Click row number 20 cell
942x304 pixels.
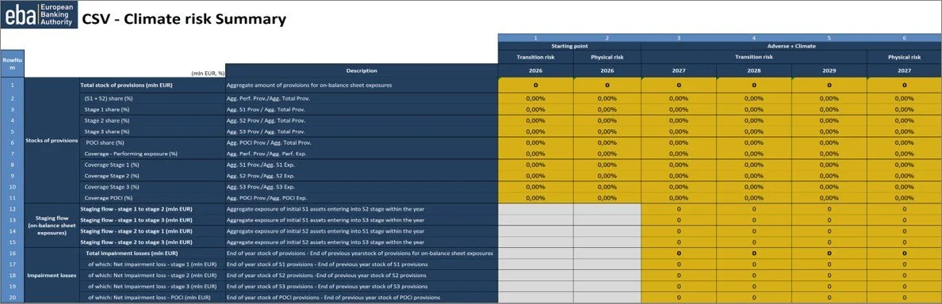click(x=12, y=298)
